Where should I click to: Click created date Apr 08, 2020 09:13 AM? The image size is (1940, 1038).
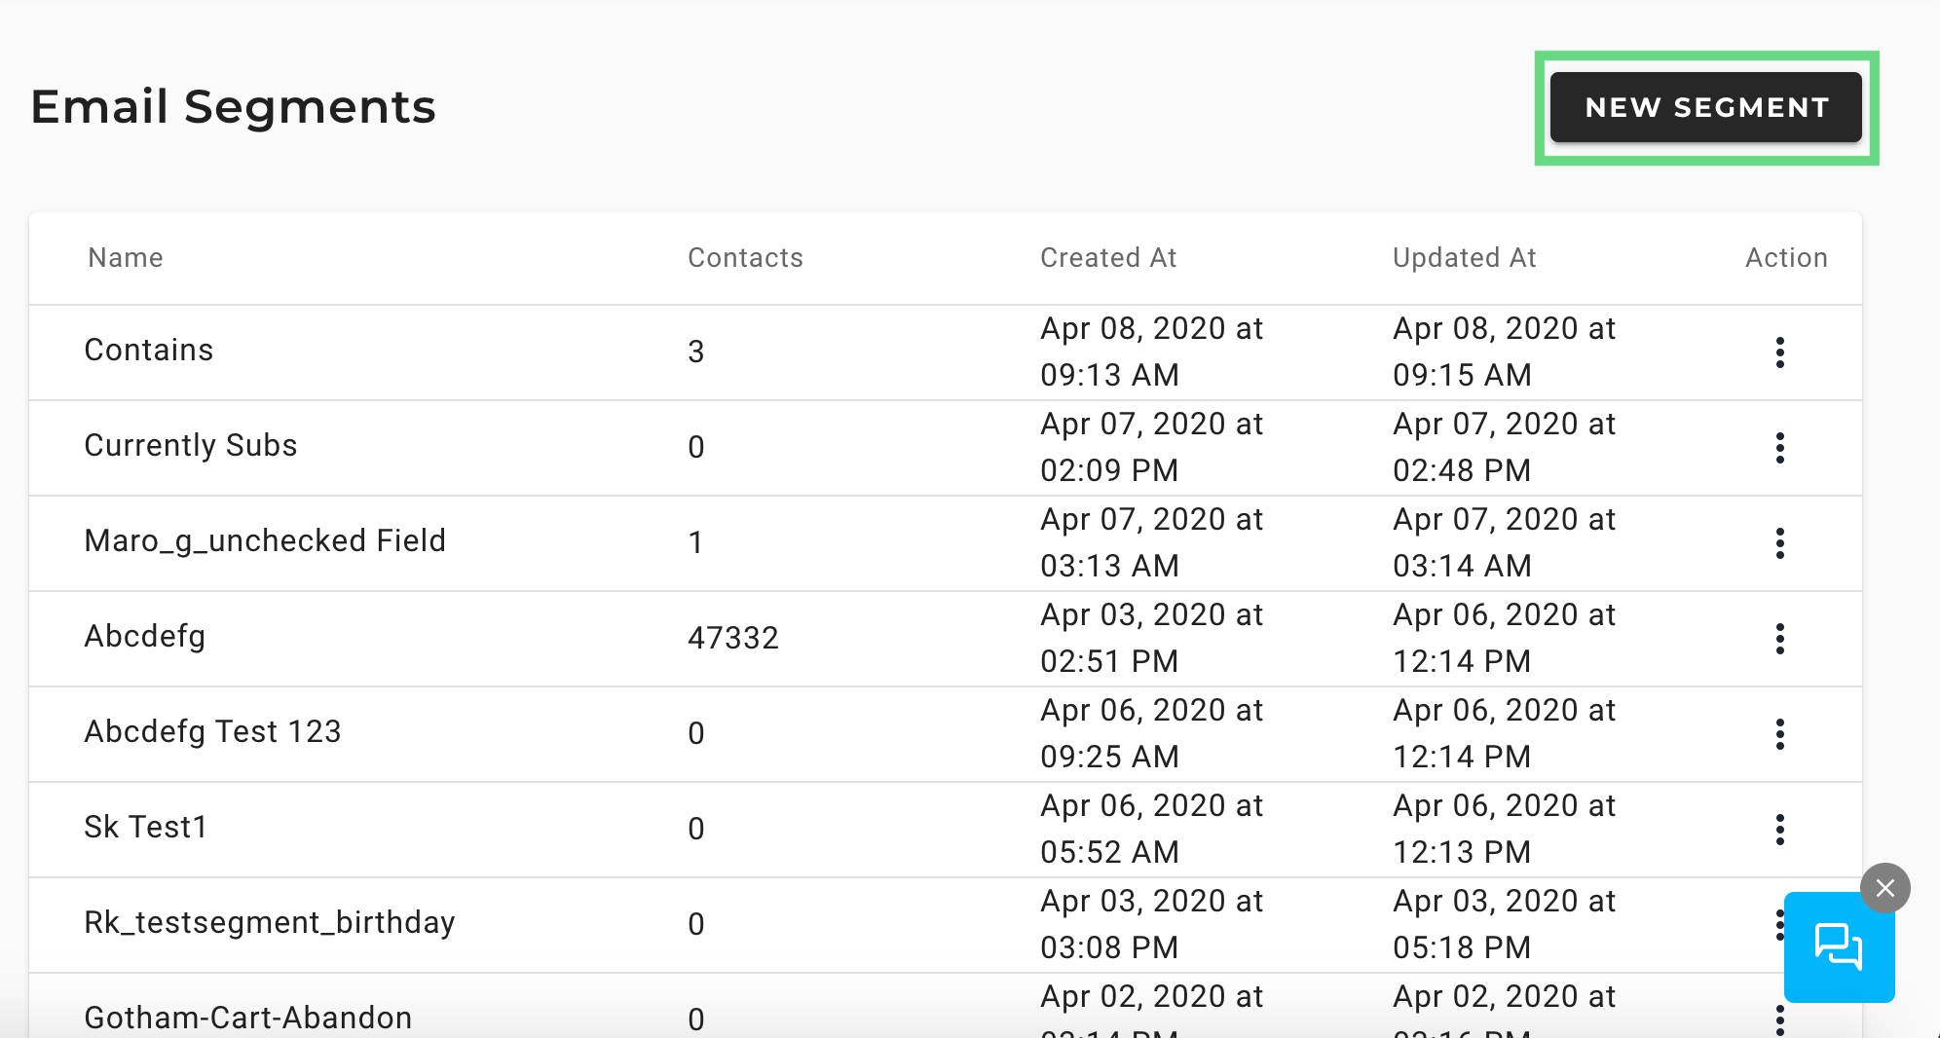pos(1151,352)
